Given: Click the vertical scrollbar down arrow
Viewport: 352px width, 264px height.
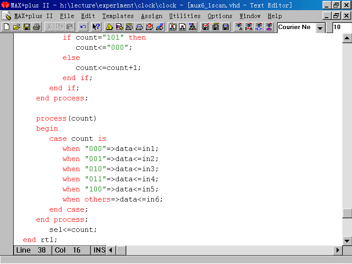Looking at the screenshot, I should [347, 241].
